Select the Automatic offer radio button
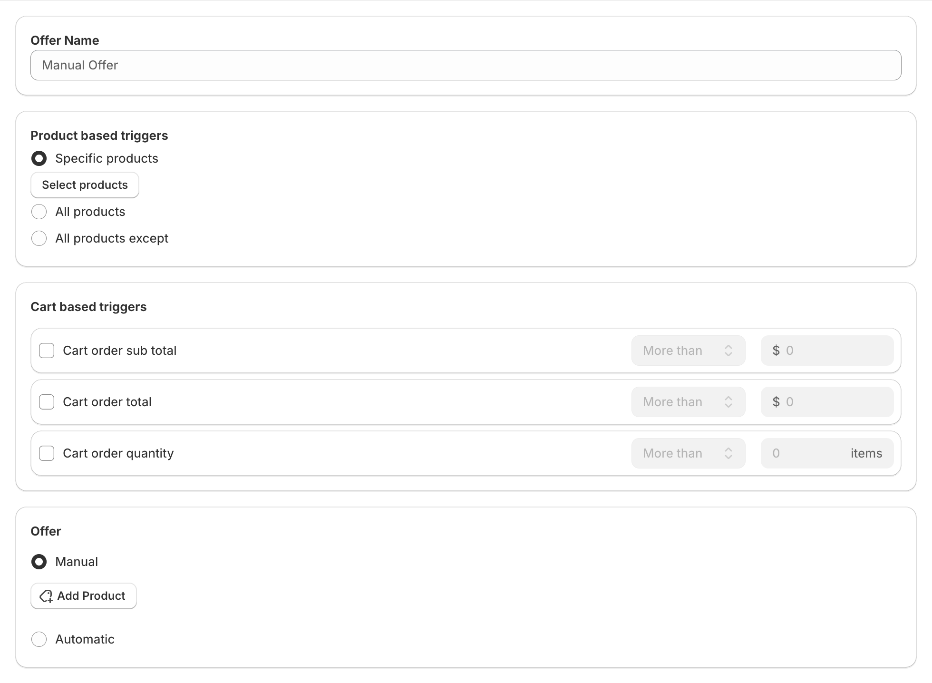 click(39, 639)
